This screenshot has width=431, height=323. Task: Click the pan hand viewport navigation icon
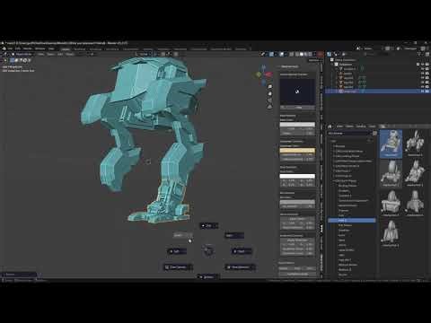[x=269, y=93]
